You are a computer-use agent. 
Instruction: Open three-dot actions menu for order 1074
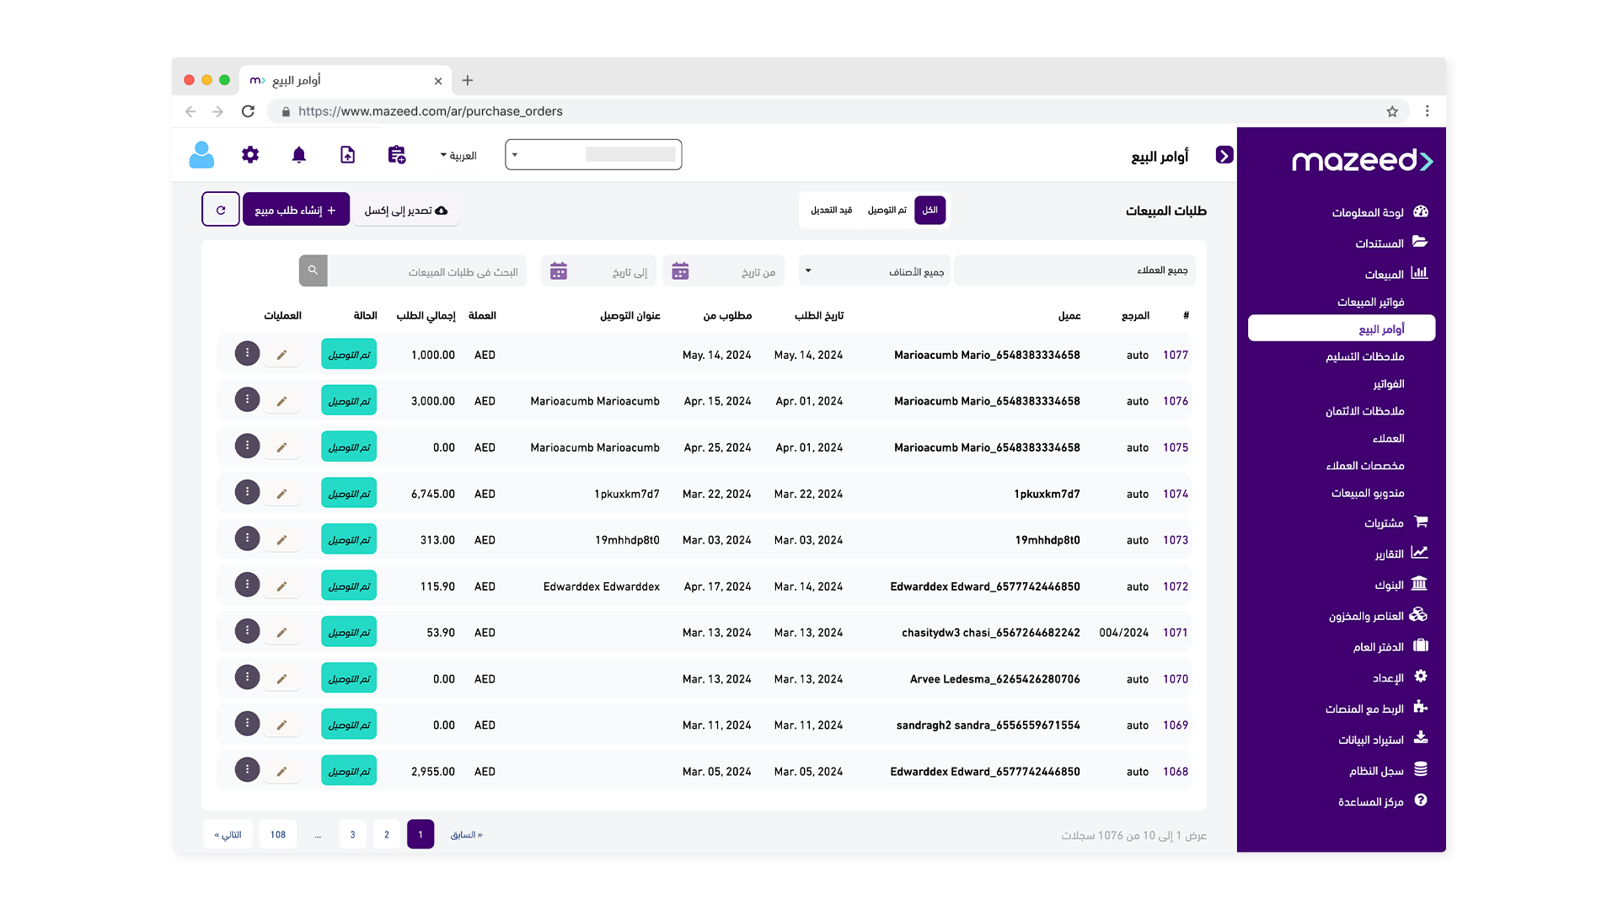coord(247,492)
